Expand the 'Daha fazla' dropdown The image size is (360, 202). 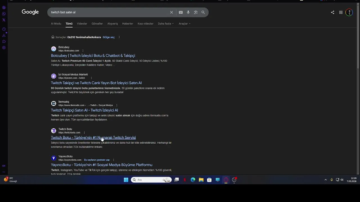(x=166, y=24)
